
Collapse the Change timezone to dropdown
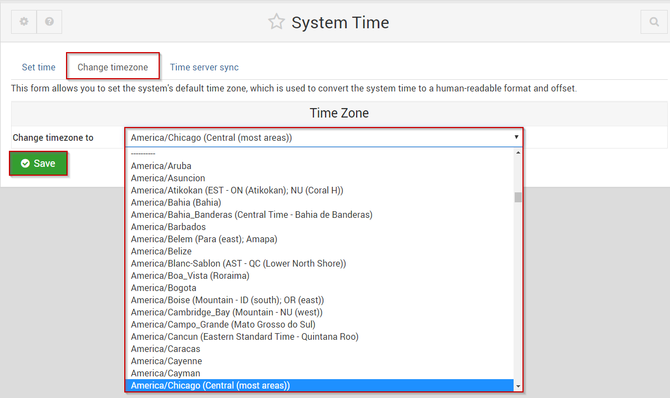(324, 137)
